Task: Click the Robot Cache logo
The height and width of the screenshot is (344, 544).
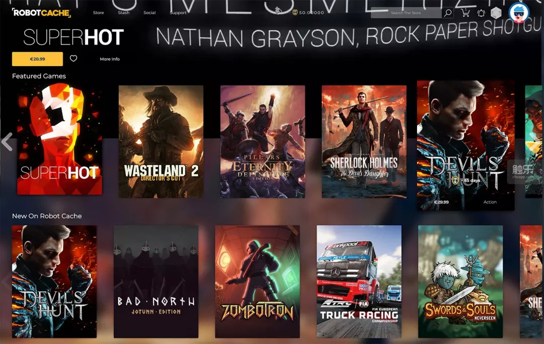Action: pyautogui.click(x=41, y=13)
